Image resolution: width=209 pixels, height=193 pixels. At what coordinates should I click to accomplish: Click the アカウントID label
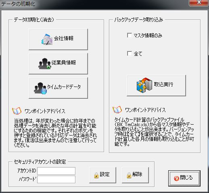pyautogui.click(x=27, y=171)
